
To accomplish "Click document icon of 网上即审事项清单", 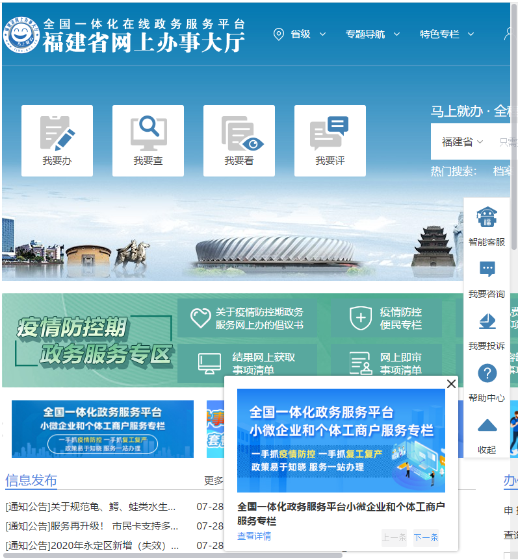I will click(x=361, y=363).
